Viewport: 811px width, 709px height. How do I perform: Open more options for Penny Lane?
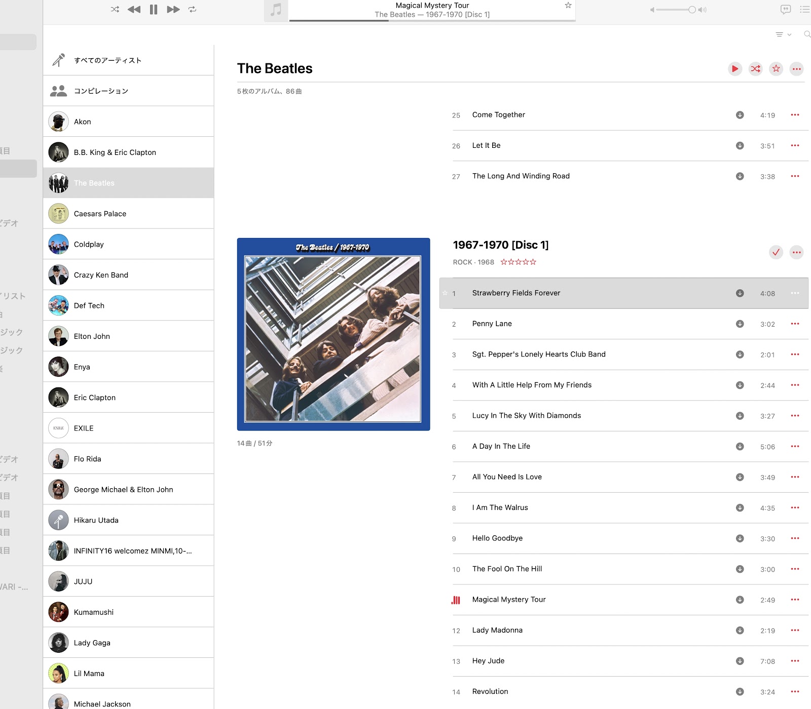click(x=795, y=324)
